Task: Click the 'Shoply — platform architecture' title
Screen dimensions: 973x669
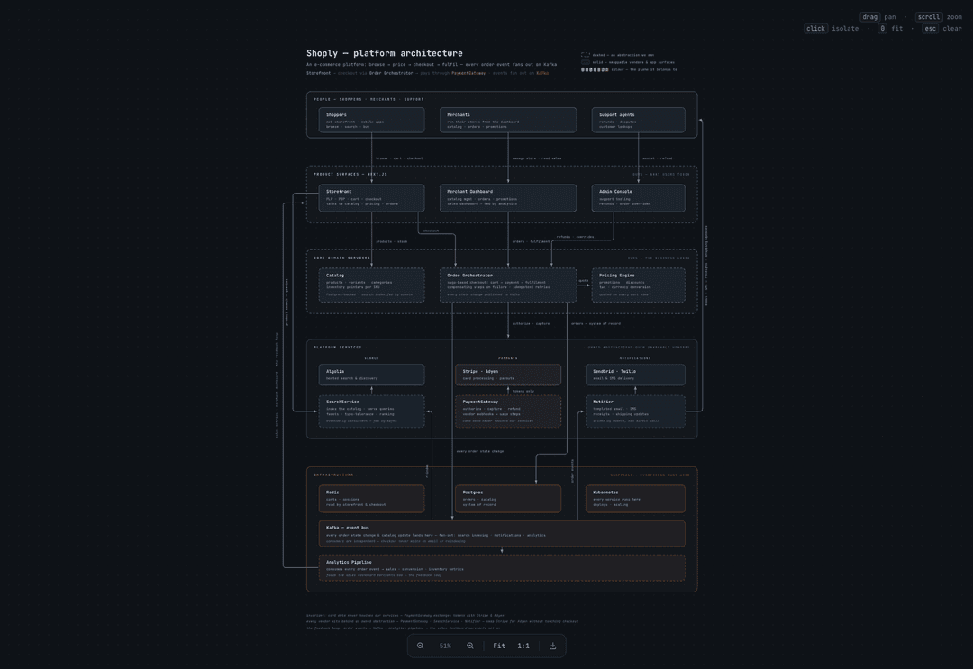Action: click(384, 53)
